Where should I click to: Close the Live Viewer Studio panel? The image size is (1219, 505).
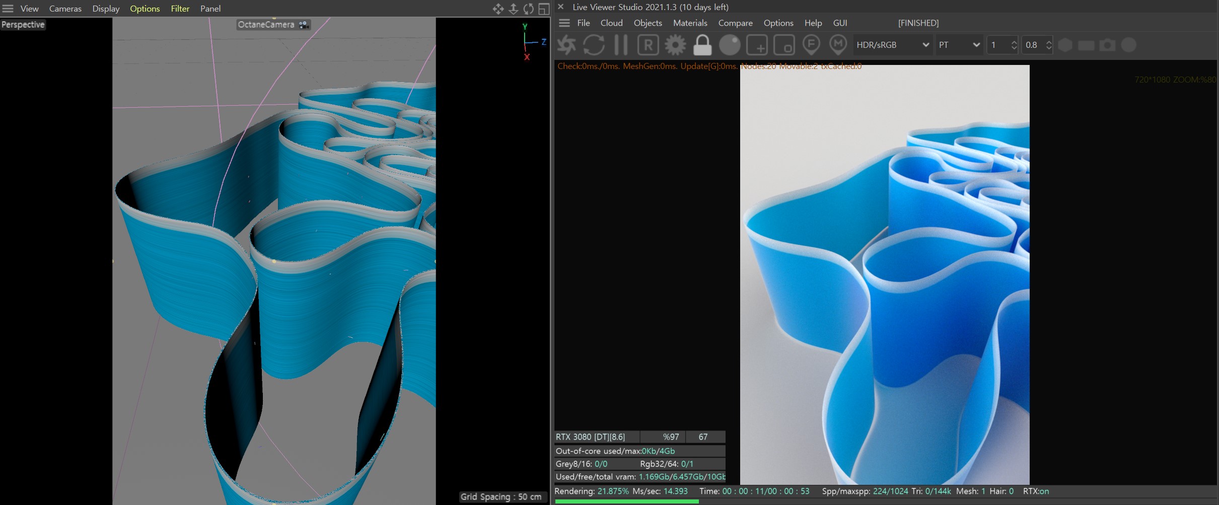560,7
